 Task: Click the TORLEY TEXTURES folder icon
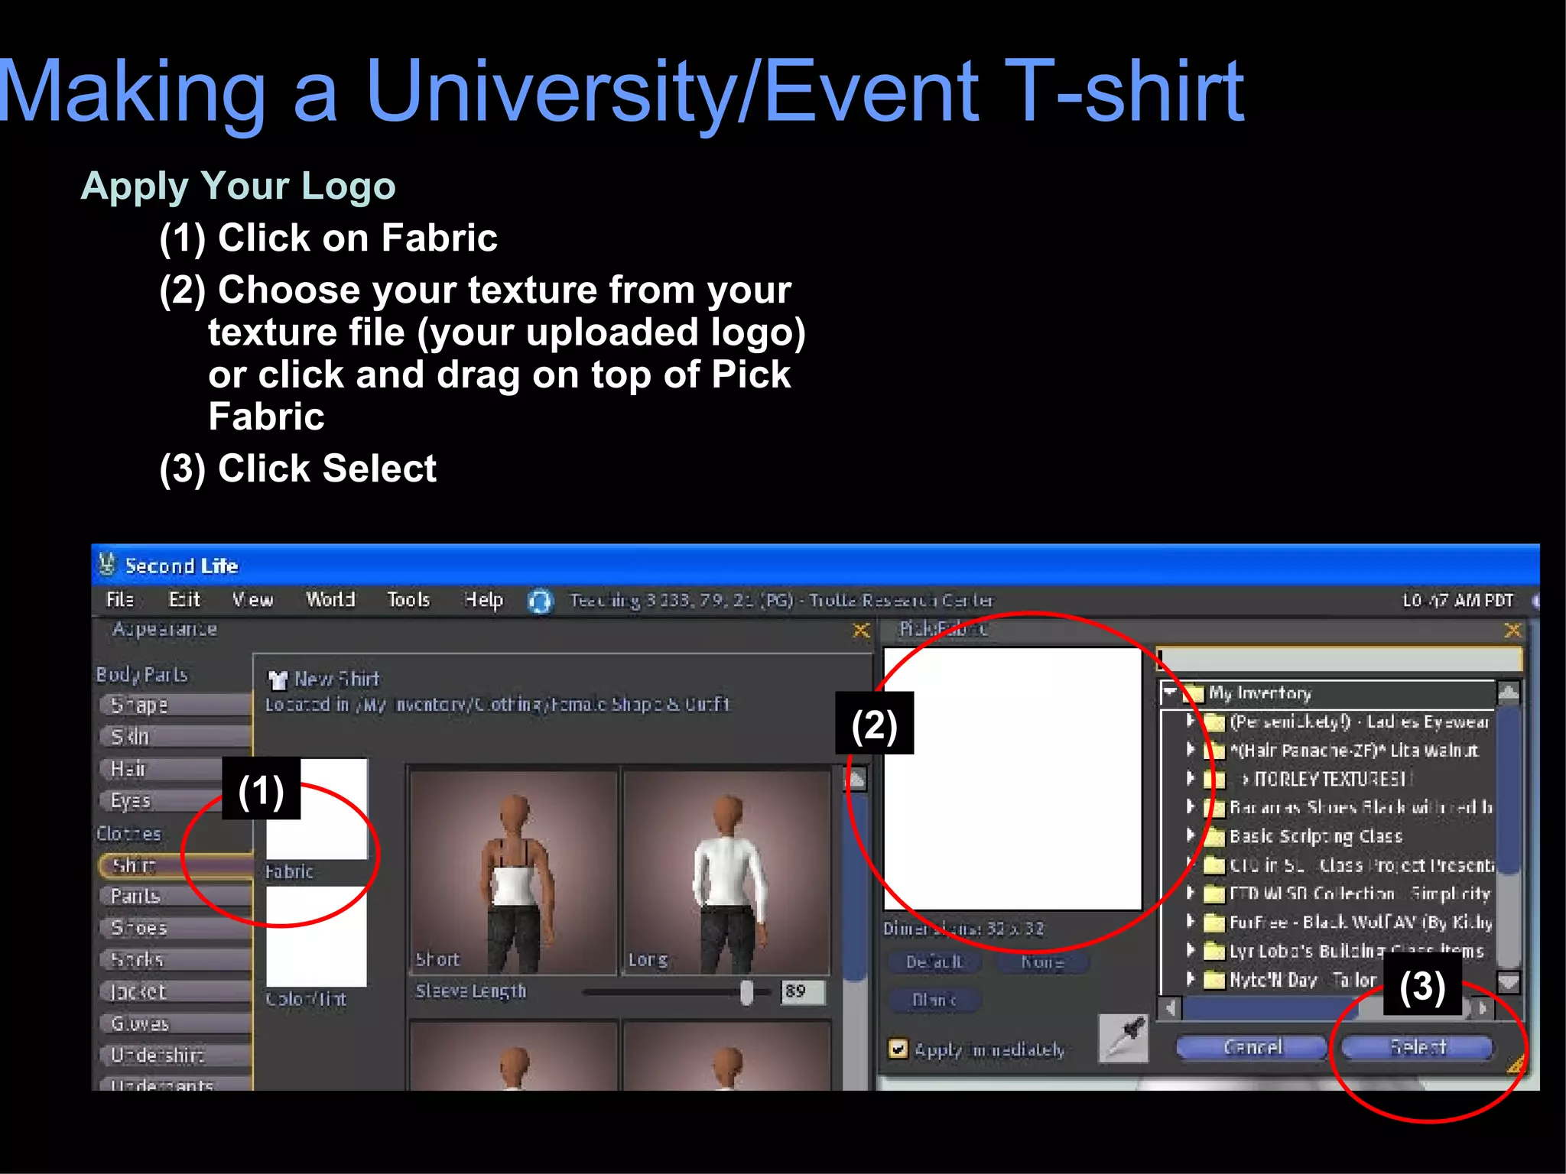(1214, 780)
